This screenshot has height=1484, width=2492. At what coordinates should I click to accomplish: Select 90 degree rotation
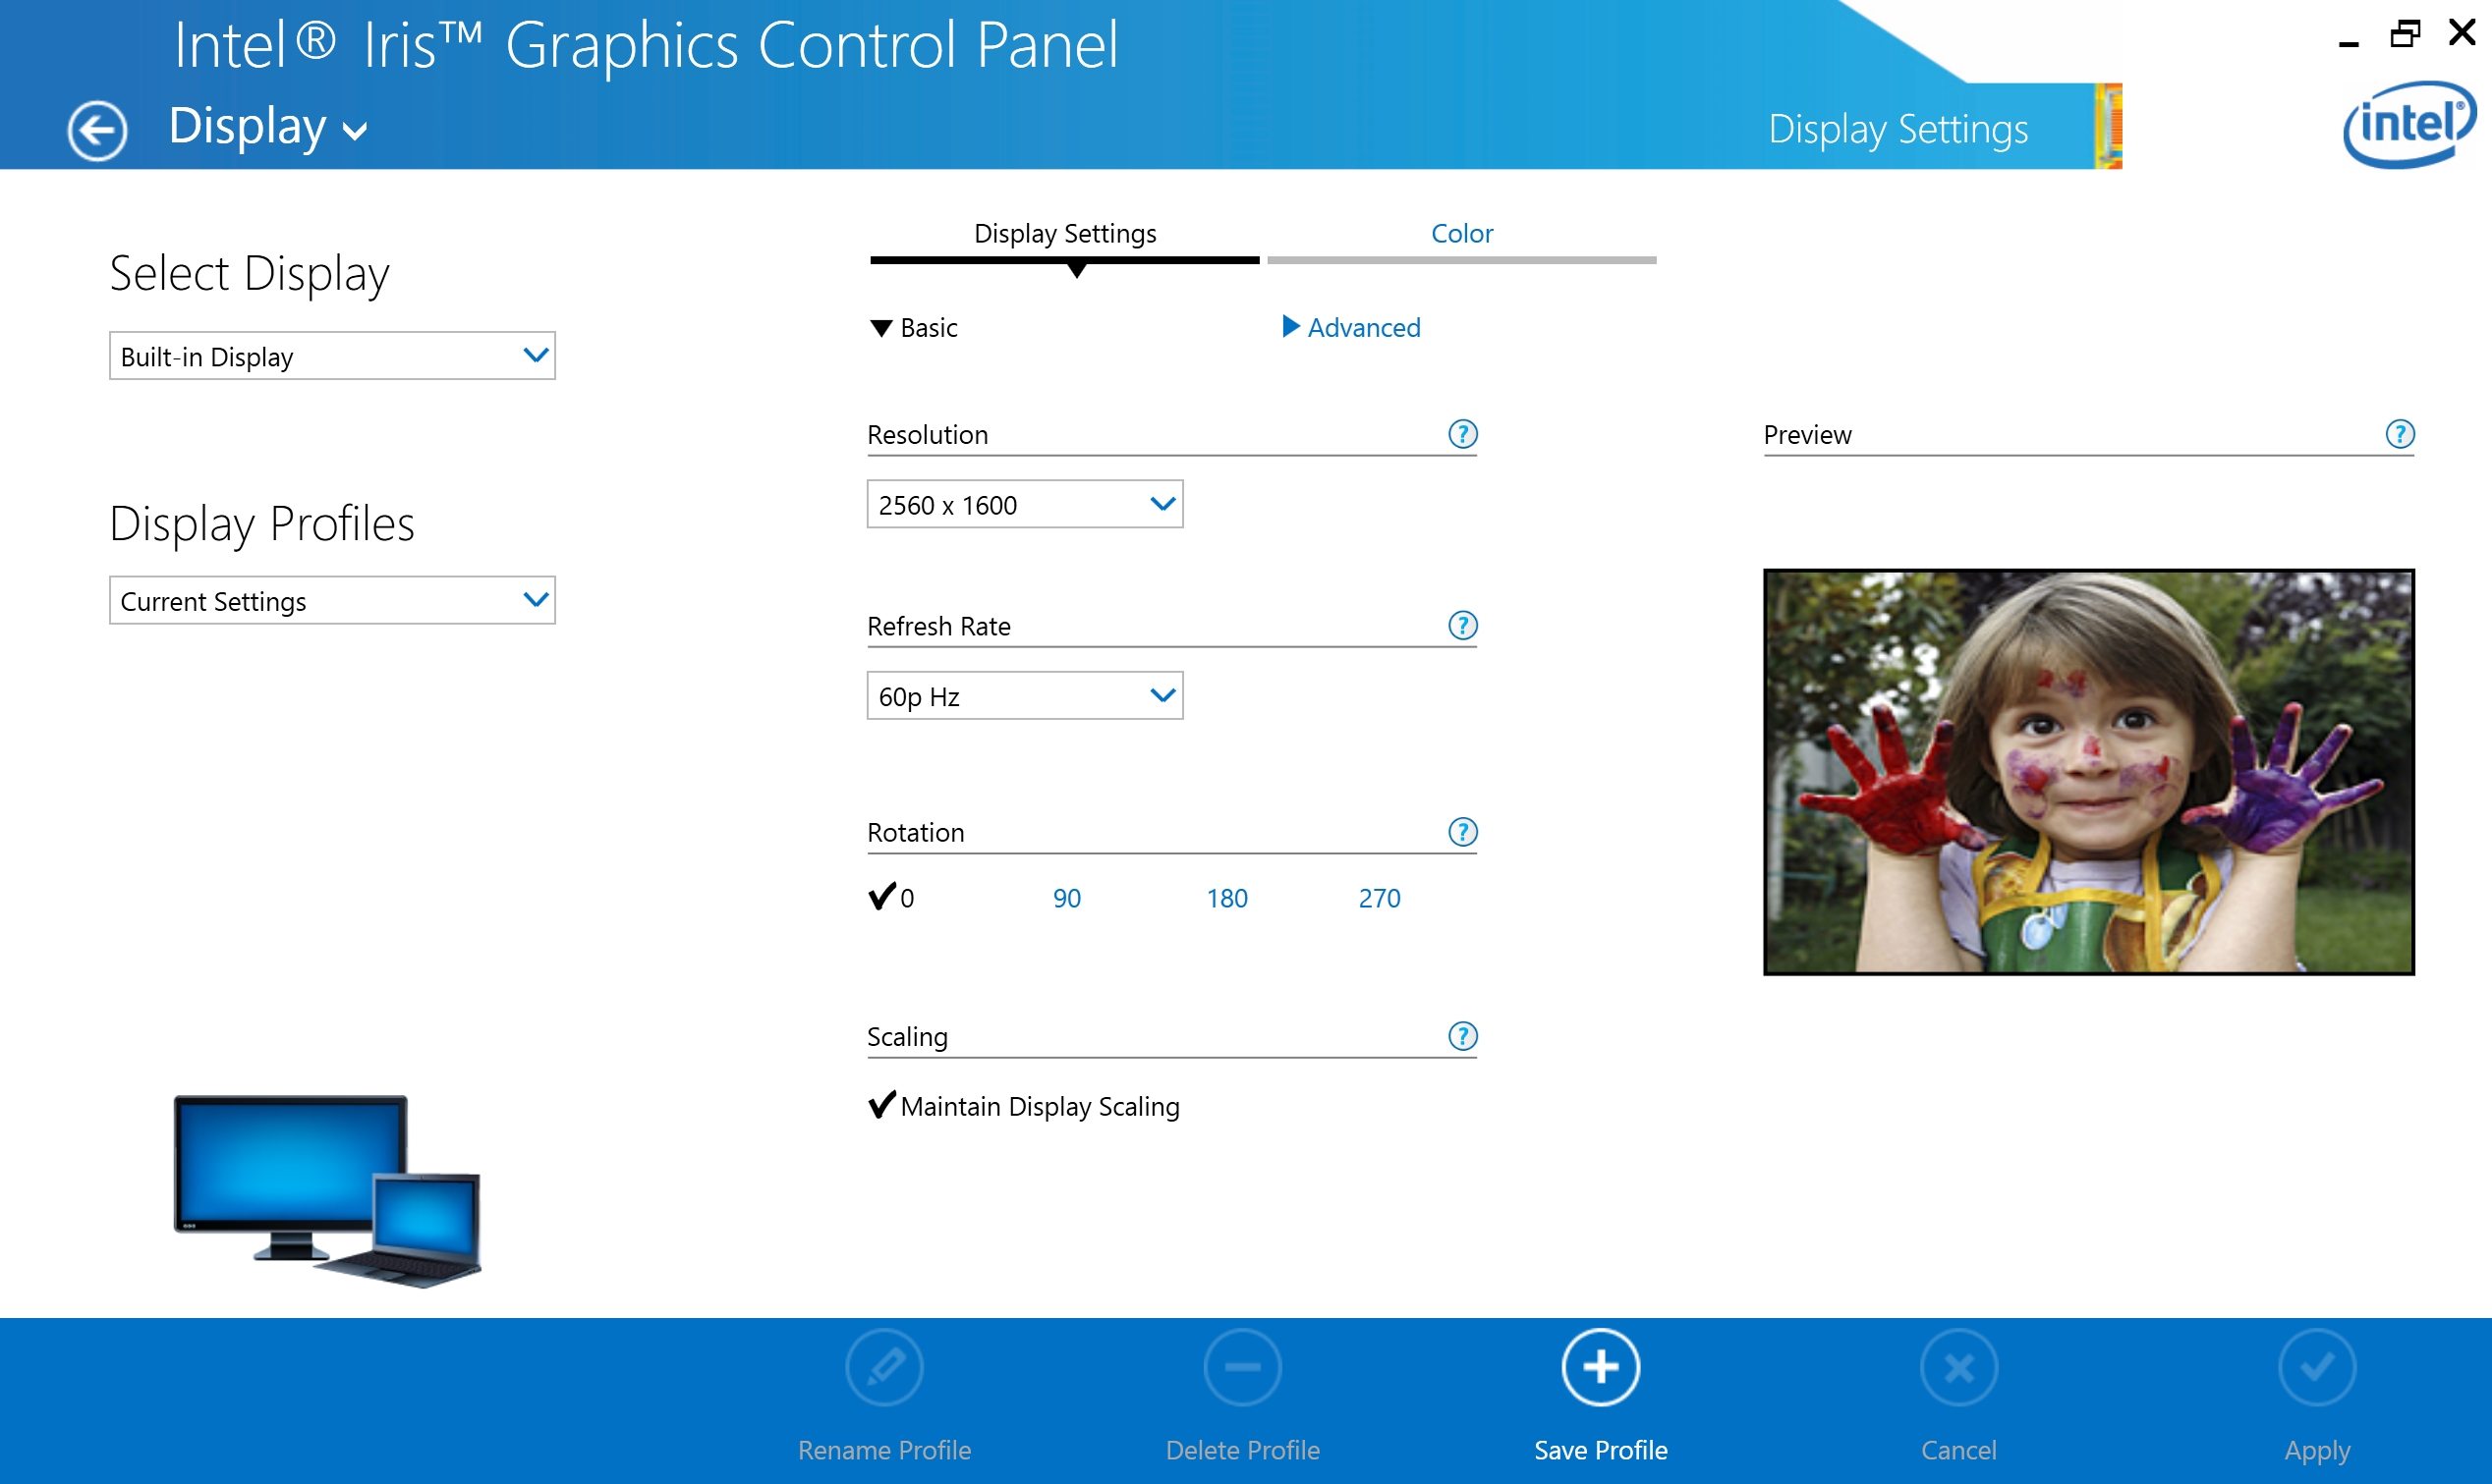[1066, 898]
